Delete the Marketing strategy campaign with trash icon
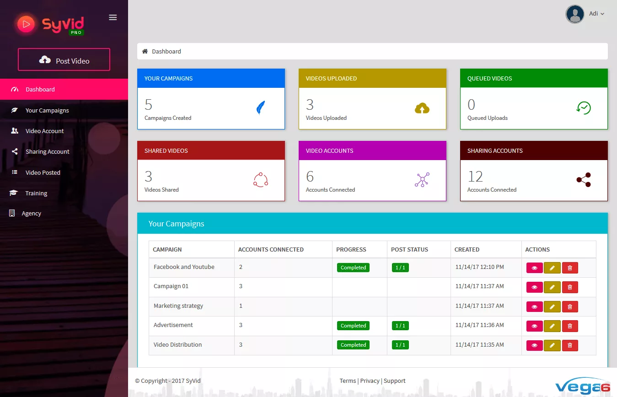The image size is (617, 397). pos(569,306)
